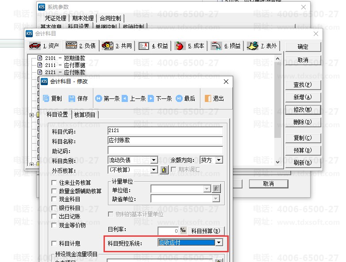The height and width of the screenshot is (262, 346).
Task: Click the 科目预算(B) button
Action: [205, 231]
